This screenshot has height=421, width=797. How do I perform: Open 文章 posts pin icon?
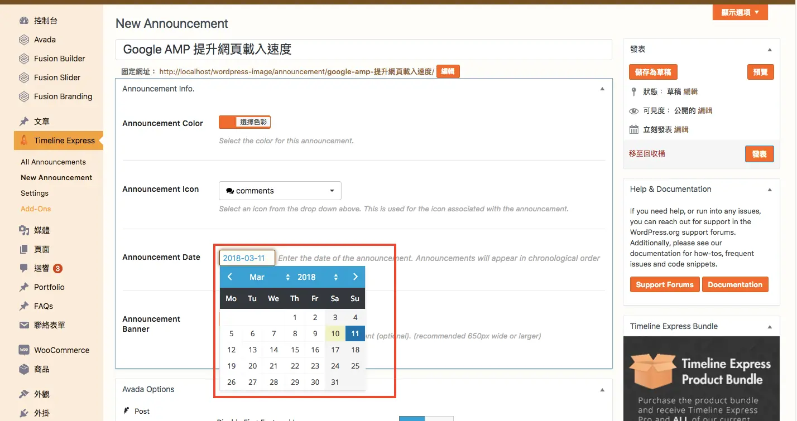[x=24, y=122]
